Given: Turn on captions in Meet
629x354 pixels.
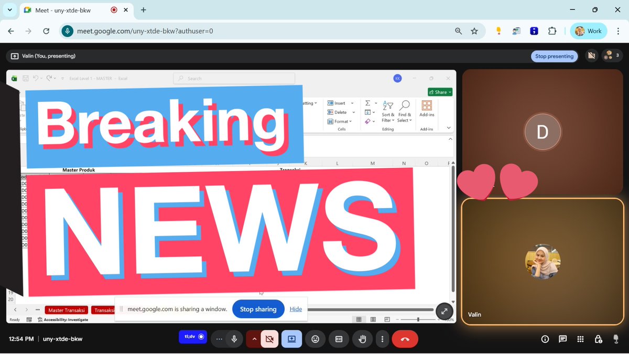Looking at the screenshot, I should pyautogui.click(x=339, y=339).
